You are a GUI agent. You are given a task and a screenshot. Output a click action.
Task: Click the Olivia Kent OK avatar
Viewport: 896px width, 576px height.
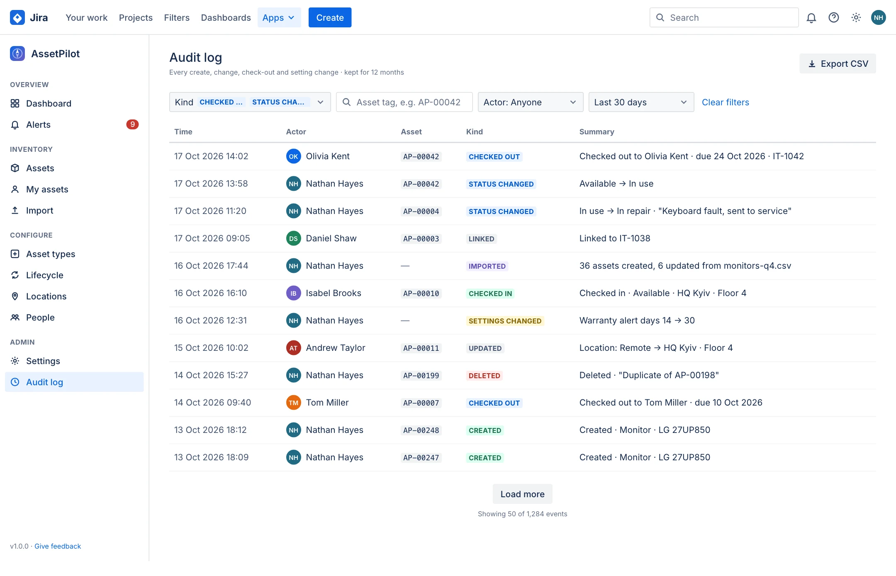(x=293, y=156)
